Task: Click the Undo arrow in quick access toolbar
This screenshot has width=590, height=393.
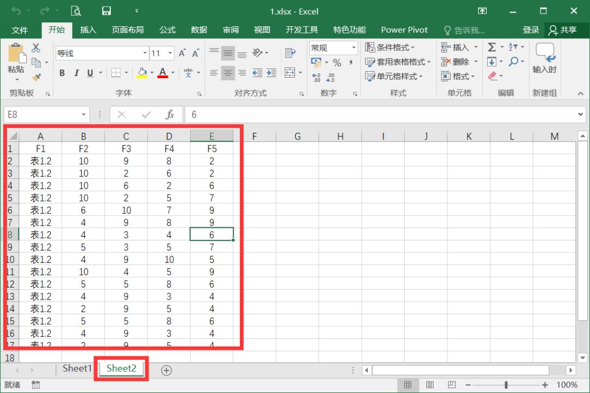Action: click(16, 11)
